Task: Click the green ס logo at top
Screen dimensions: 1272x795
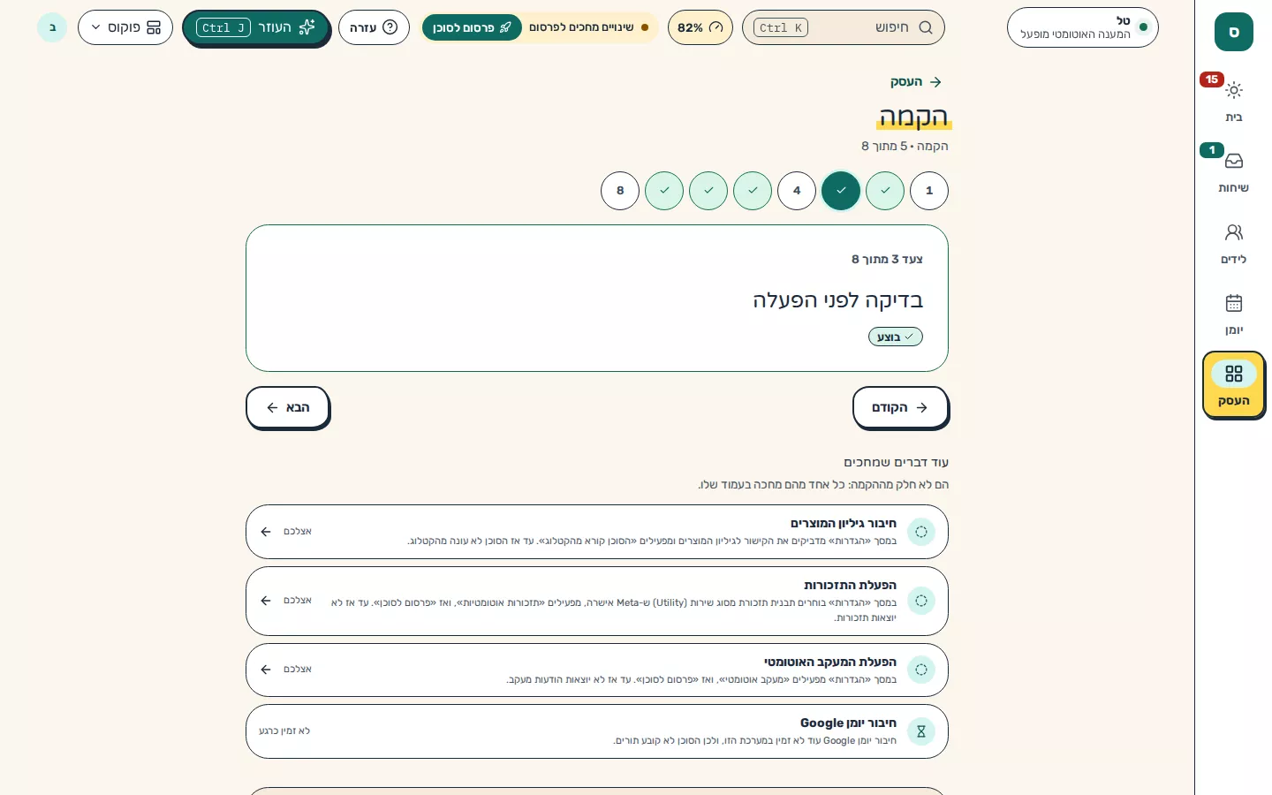Action: [1234, 32]
